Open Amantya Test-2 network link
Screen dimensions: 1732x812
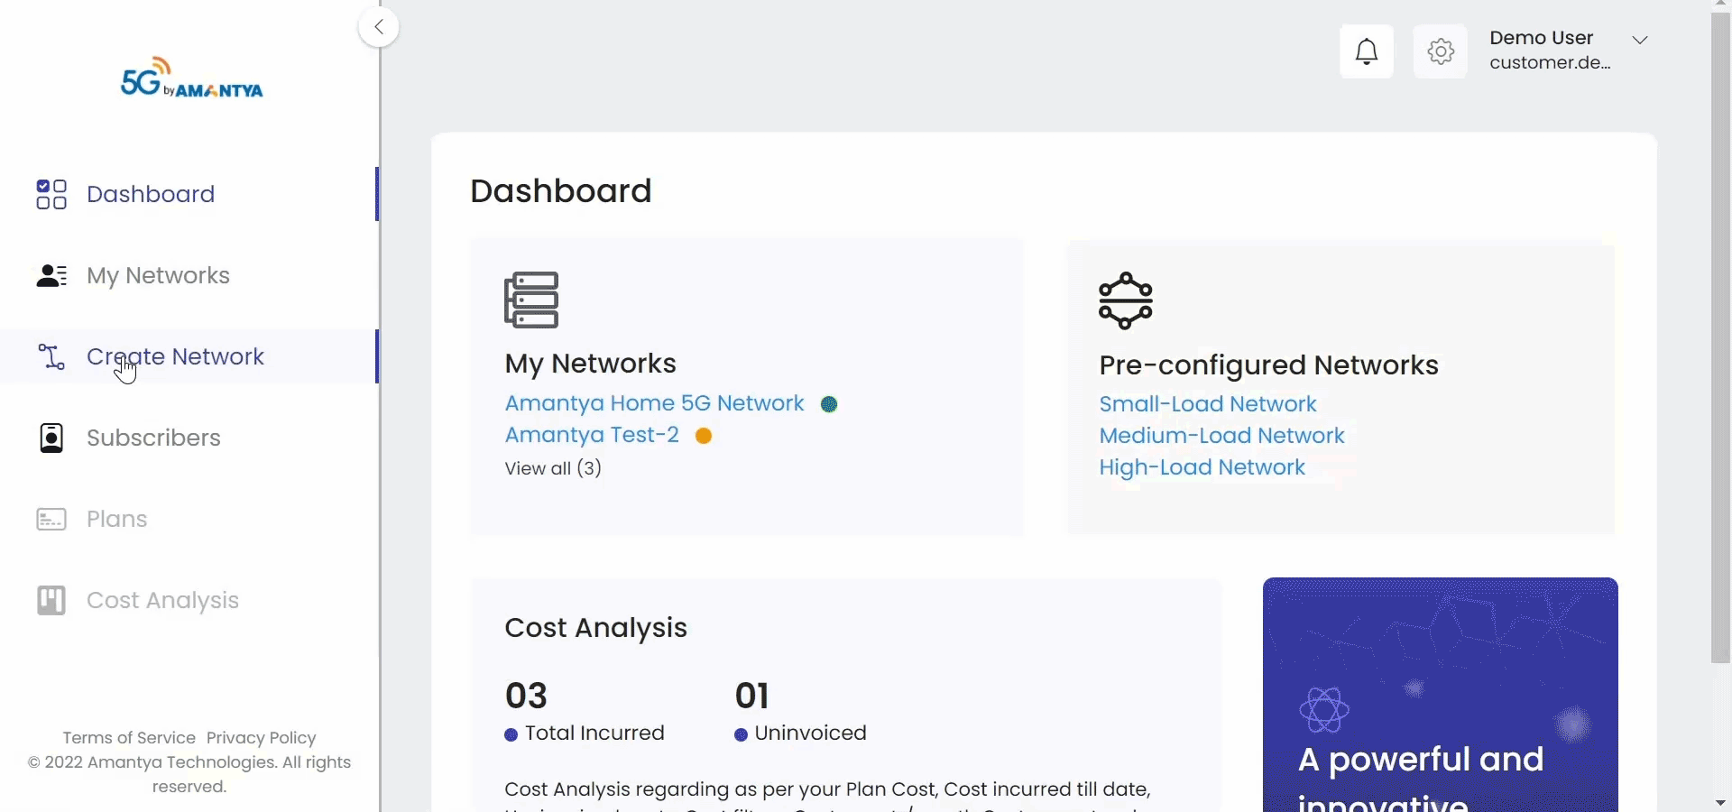(x=592, y=435)
